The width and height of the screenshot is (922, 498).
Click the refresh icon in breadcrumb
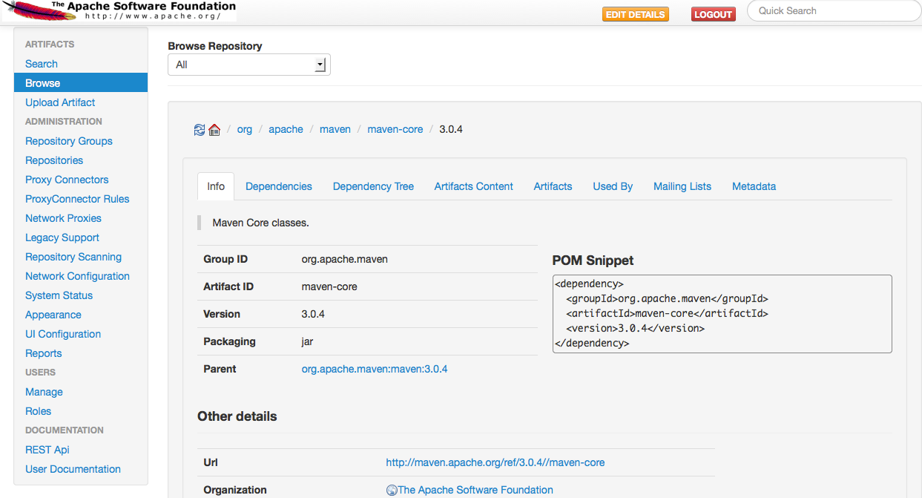pyautogui.click(x=199, y=129)
